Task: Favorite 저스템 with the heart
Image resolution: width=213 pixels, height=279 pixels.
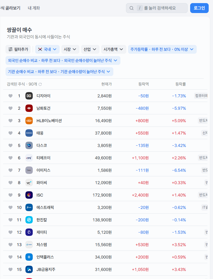Action: [x=10, y=245]
